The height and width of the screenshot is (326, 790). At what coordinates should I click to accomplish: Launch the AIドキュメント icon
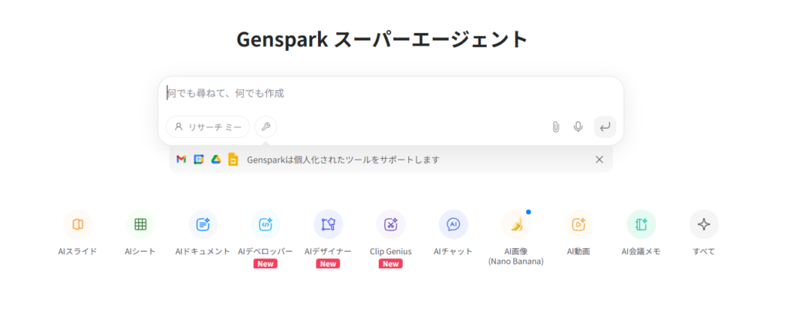tap(203, 224)
